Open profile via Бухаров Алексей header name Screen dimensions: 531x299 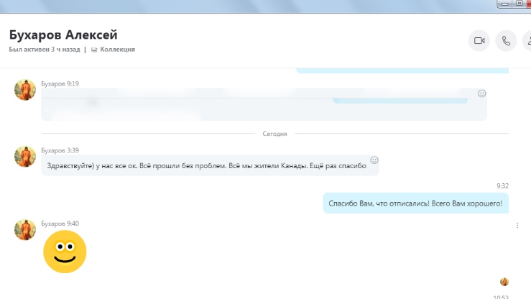[63, 34]
